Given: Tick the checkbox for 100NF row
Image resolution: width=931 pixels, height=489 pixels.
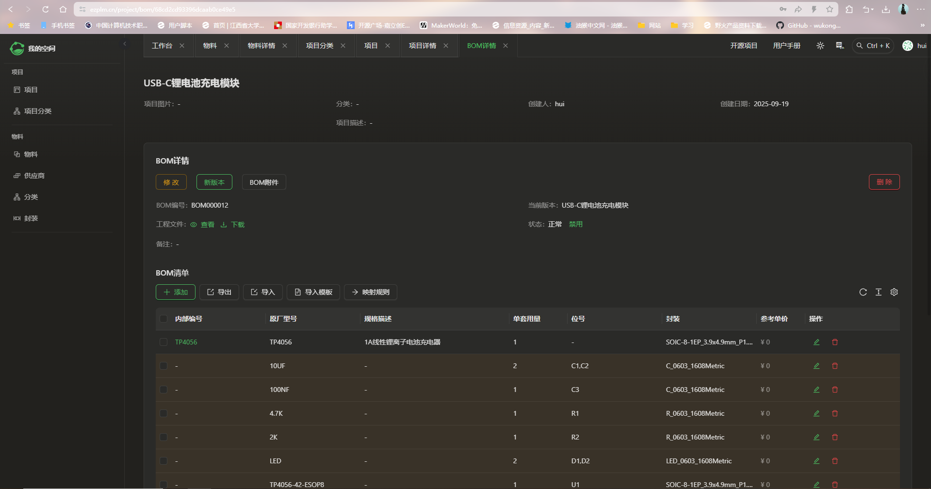Looking at the screenshot, I should pos(163,390).
